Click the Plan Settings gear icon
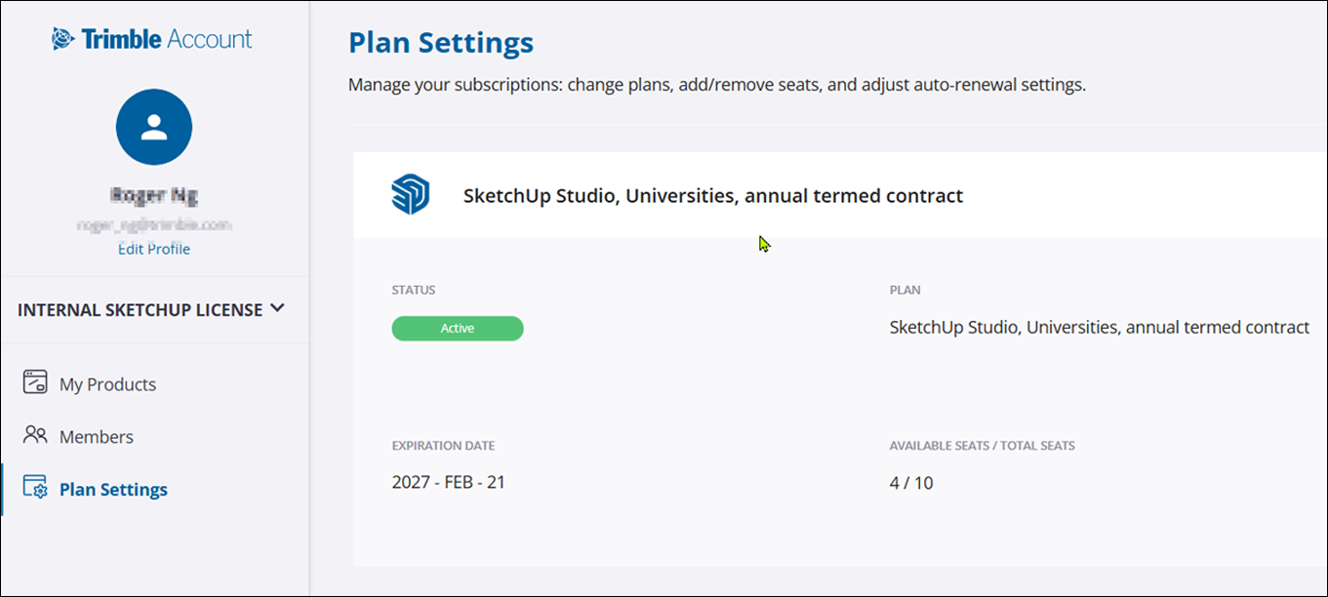 point(35,488)
